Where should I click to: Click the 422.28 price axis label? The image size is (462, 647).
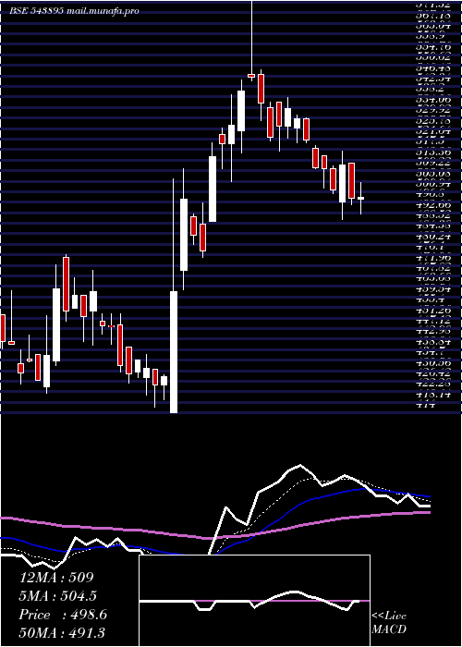click(x=433, y=384)
